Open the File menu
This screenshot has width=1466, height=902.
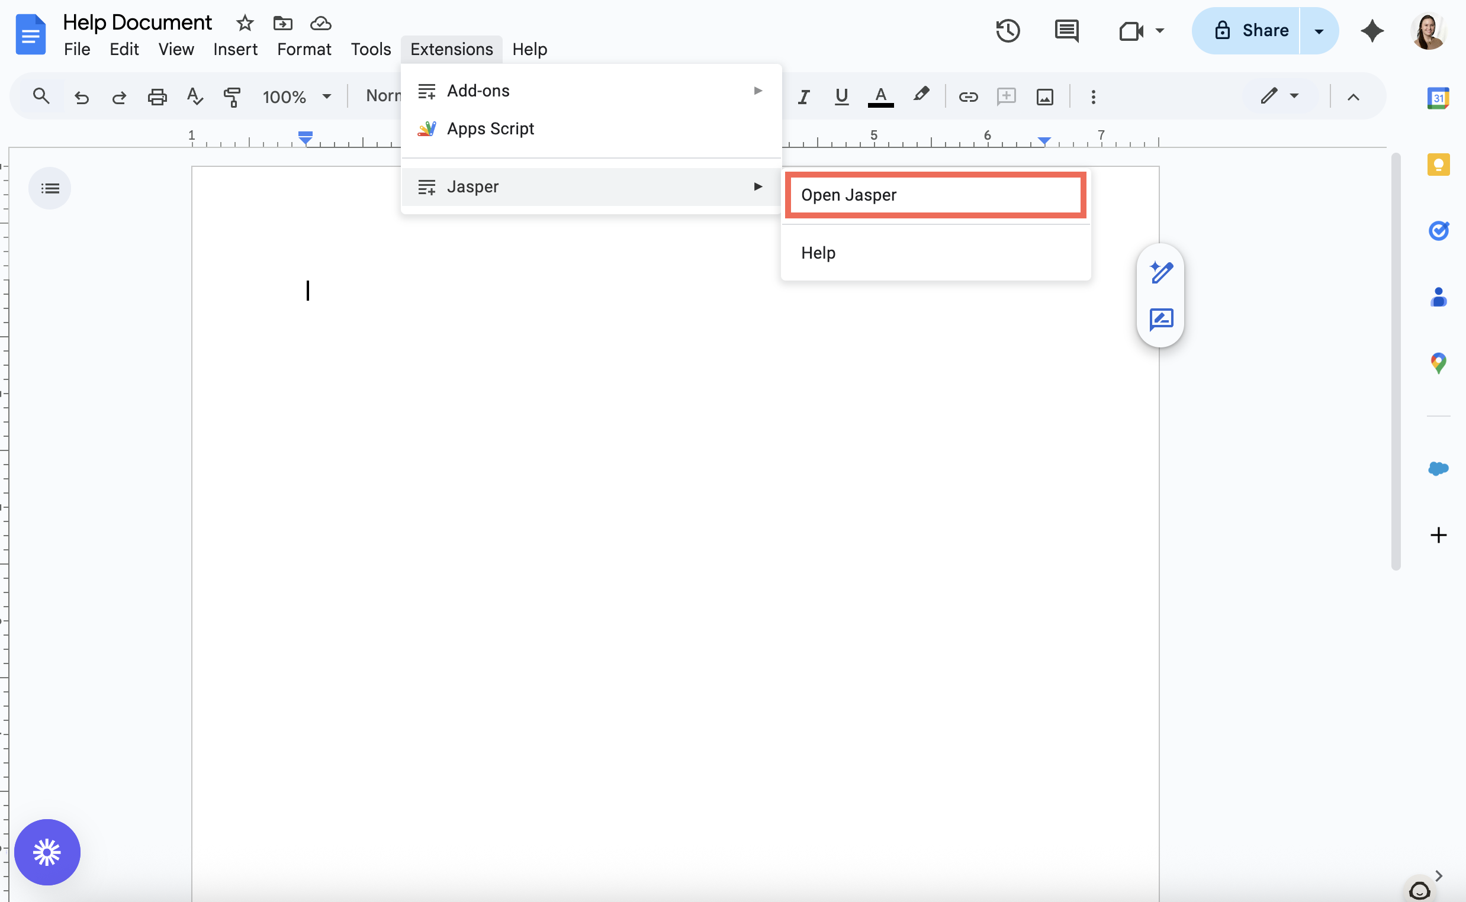pyautogui.click(x=77, y=49)
